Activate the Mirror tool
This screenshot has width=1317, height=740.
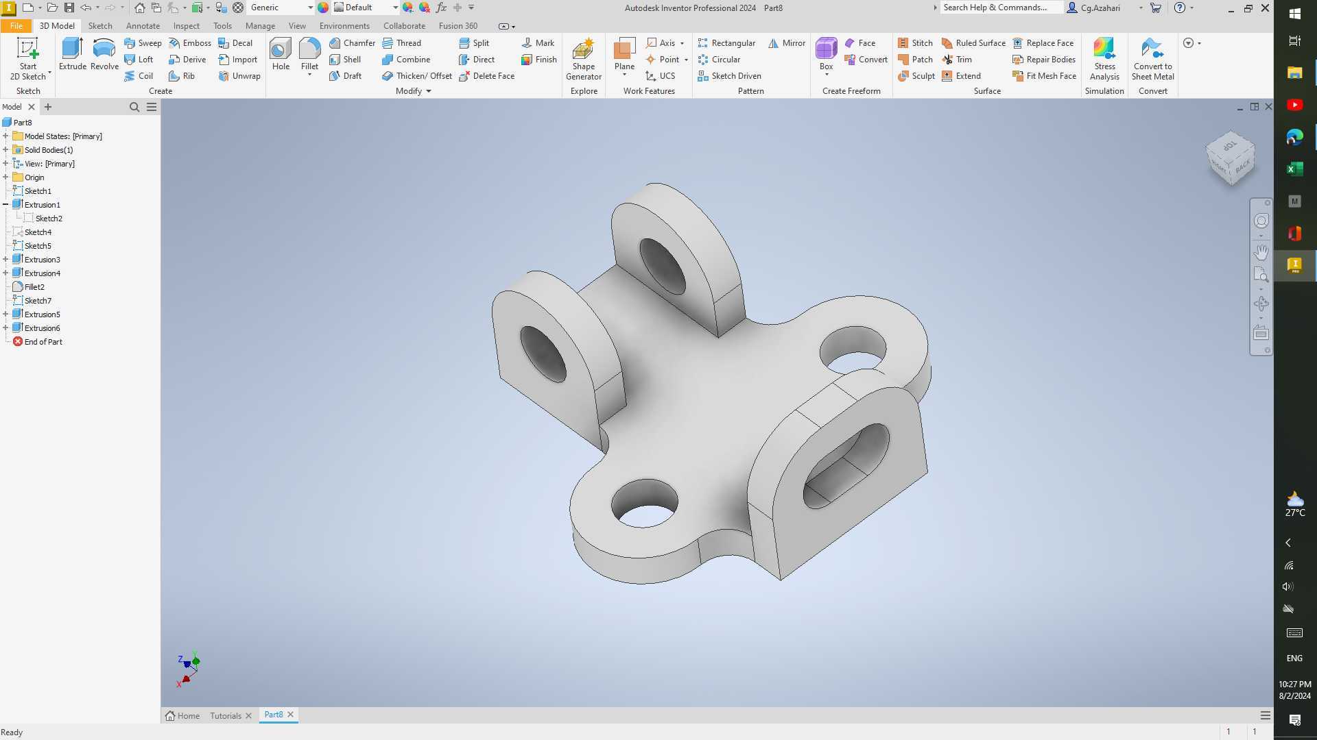[x=787, y=43]
